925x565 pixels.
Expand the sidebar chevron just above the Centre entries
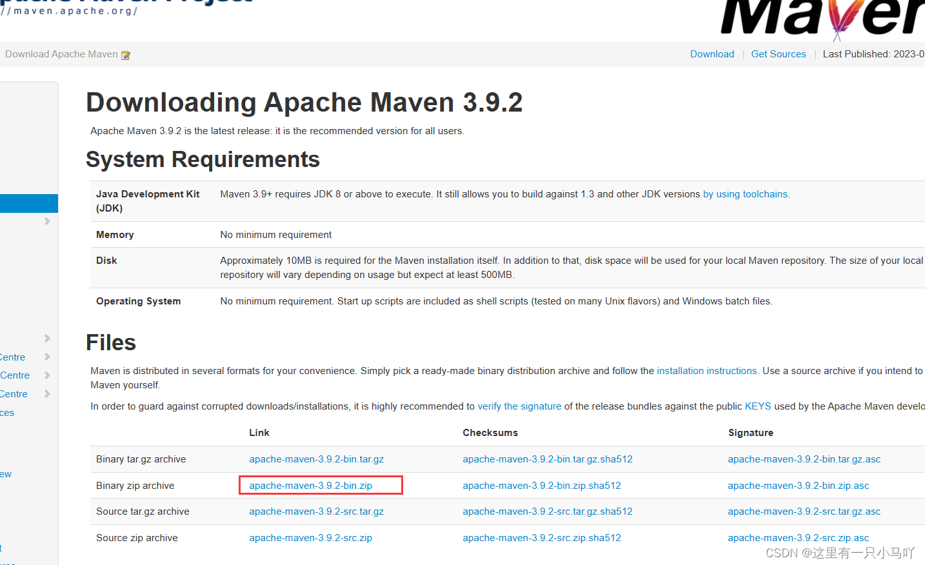pyautogui.click(x=47, y=338)
